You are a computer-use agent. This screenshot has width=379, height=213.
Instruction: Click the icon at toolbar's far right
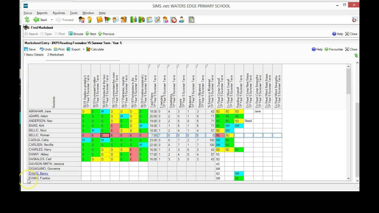(x=355, y=20)
